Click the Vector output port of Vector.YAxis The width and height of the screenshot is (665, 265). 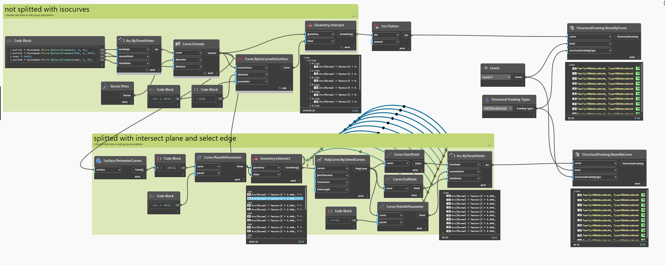click(127, 95)
